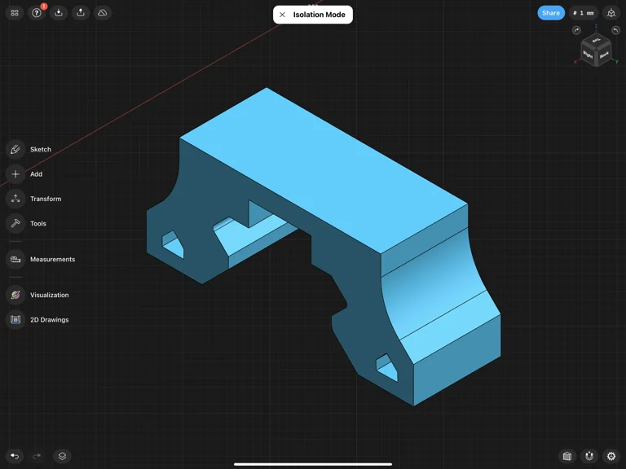Rotate view with right arrow near cube
Viewport: 626px width, 469px height.
615,31
